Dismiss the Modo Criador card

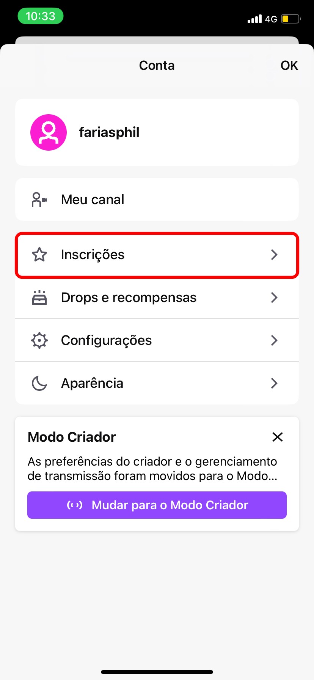(x=278, y=437)
